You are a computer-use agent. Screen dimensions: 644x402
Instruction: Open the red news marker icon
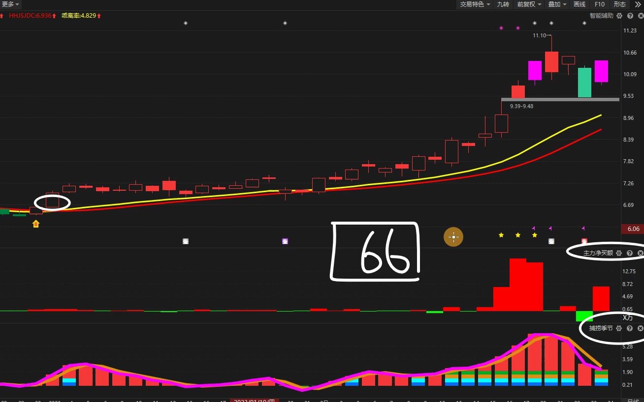(584, 241)
